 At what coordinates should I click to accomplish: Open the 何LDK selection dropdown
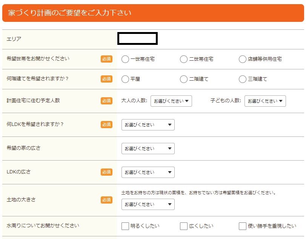click(x=148, y=125)
